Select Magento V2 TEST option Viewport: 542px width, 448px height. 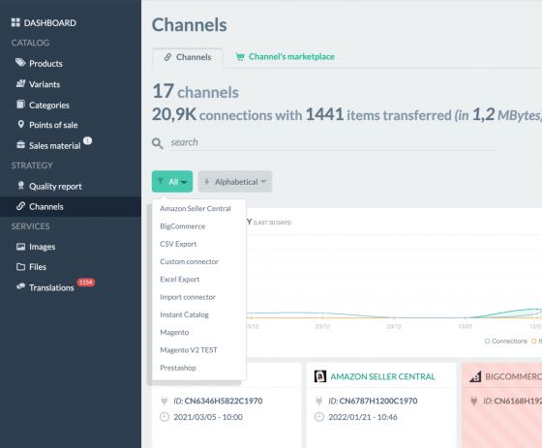tap(189, 350)
